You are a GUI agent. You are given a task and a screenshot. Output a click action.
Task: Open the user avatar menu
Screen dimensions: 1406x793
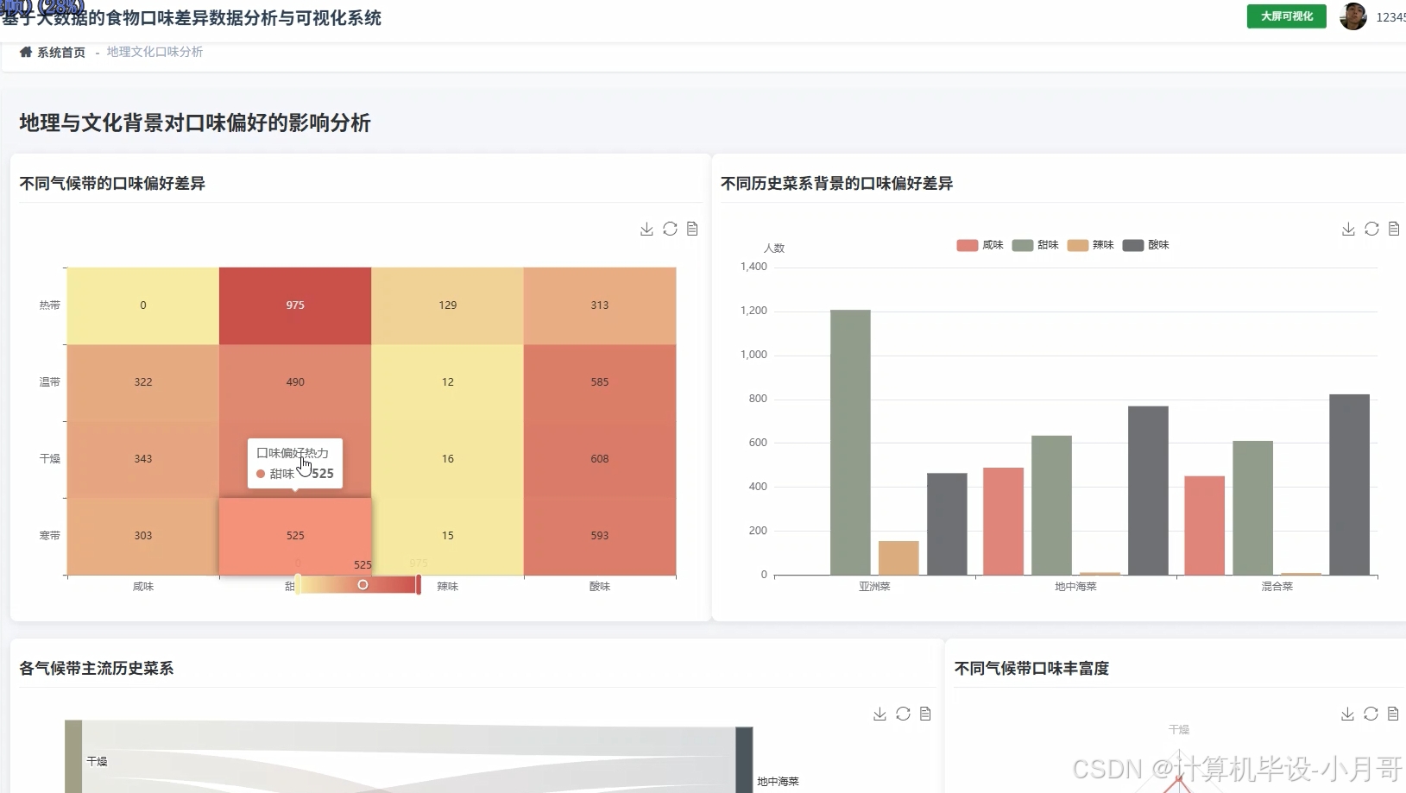tap(1352, 16)
